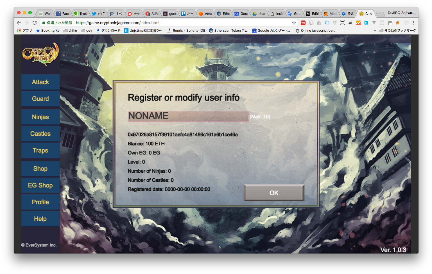Open the dev bookmarks folder

coord(87,31)
